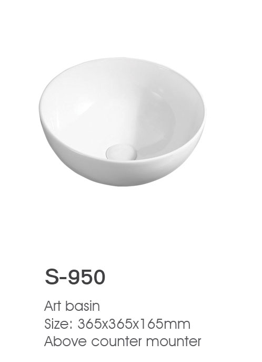Click the Art basin label
Viewport: 262px width, 362px height.
pos(72,306)
